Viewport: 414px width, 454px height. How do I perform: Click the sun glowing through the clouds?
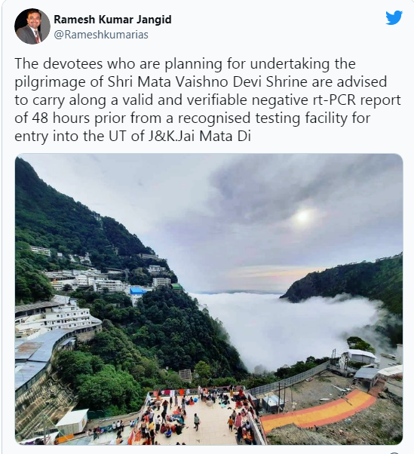click(303, 216)
